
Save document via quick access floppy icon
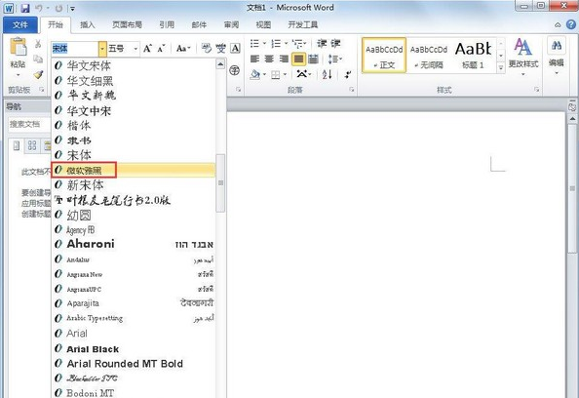pos(24,8)
